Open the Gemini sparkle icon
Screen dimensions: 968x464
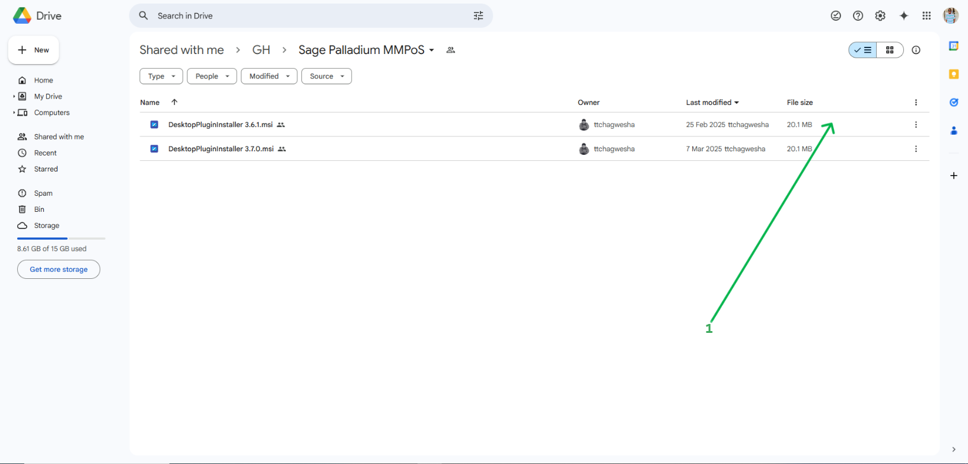[x=903, y=16]
